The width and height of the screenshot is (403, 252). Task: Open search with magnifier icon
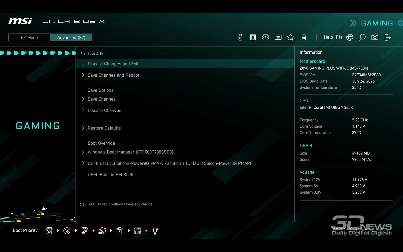[362, 37]
